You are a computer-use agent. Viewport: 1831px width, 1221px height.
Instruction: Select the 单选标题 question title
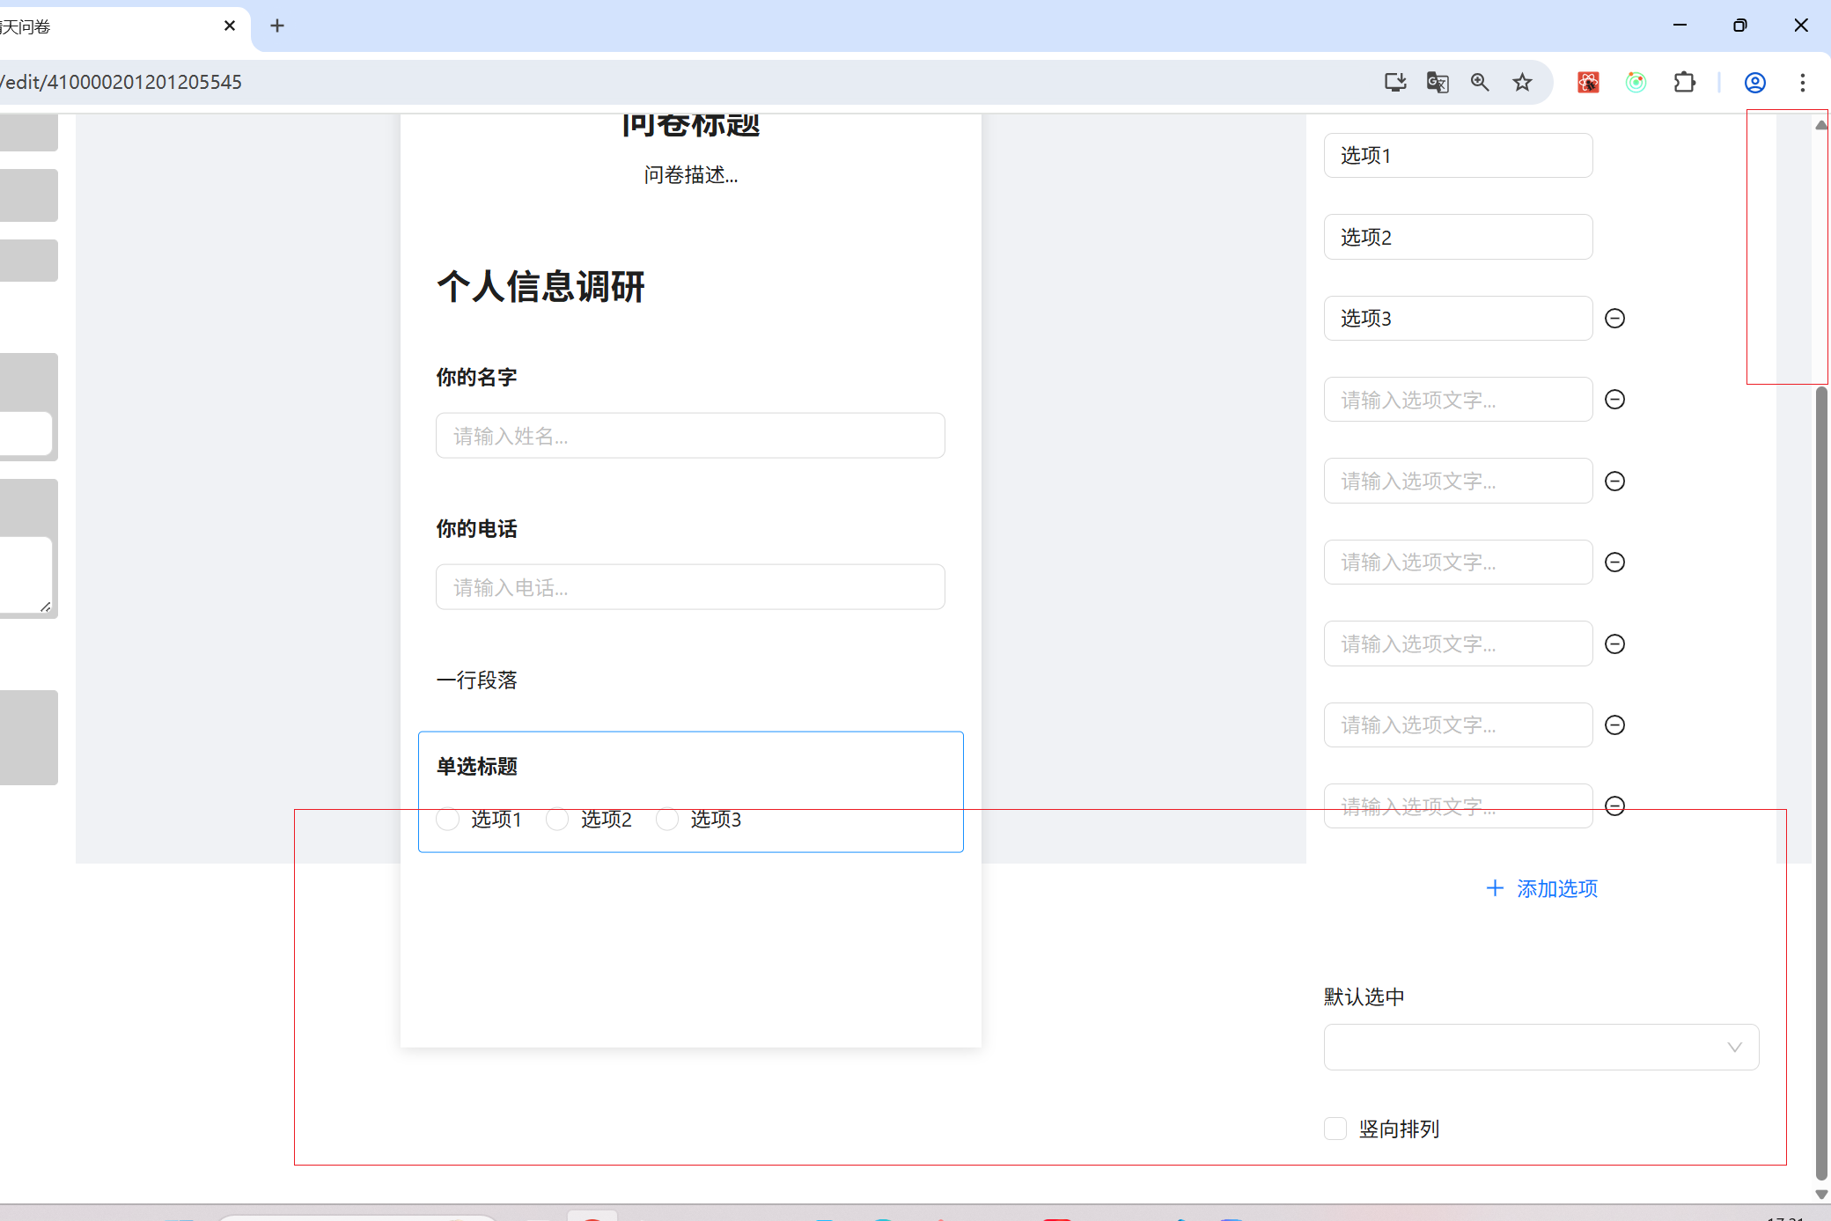pos(476,766)
